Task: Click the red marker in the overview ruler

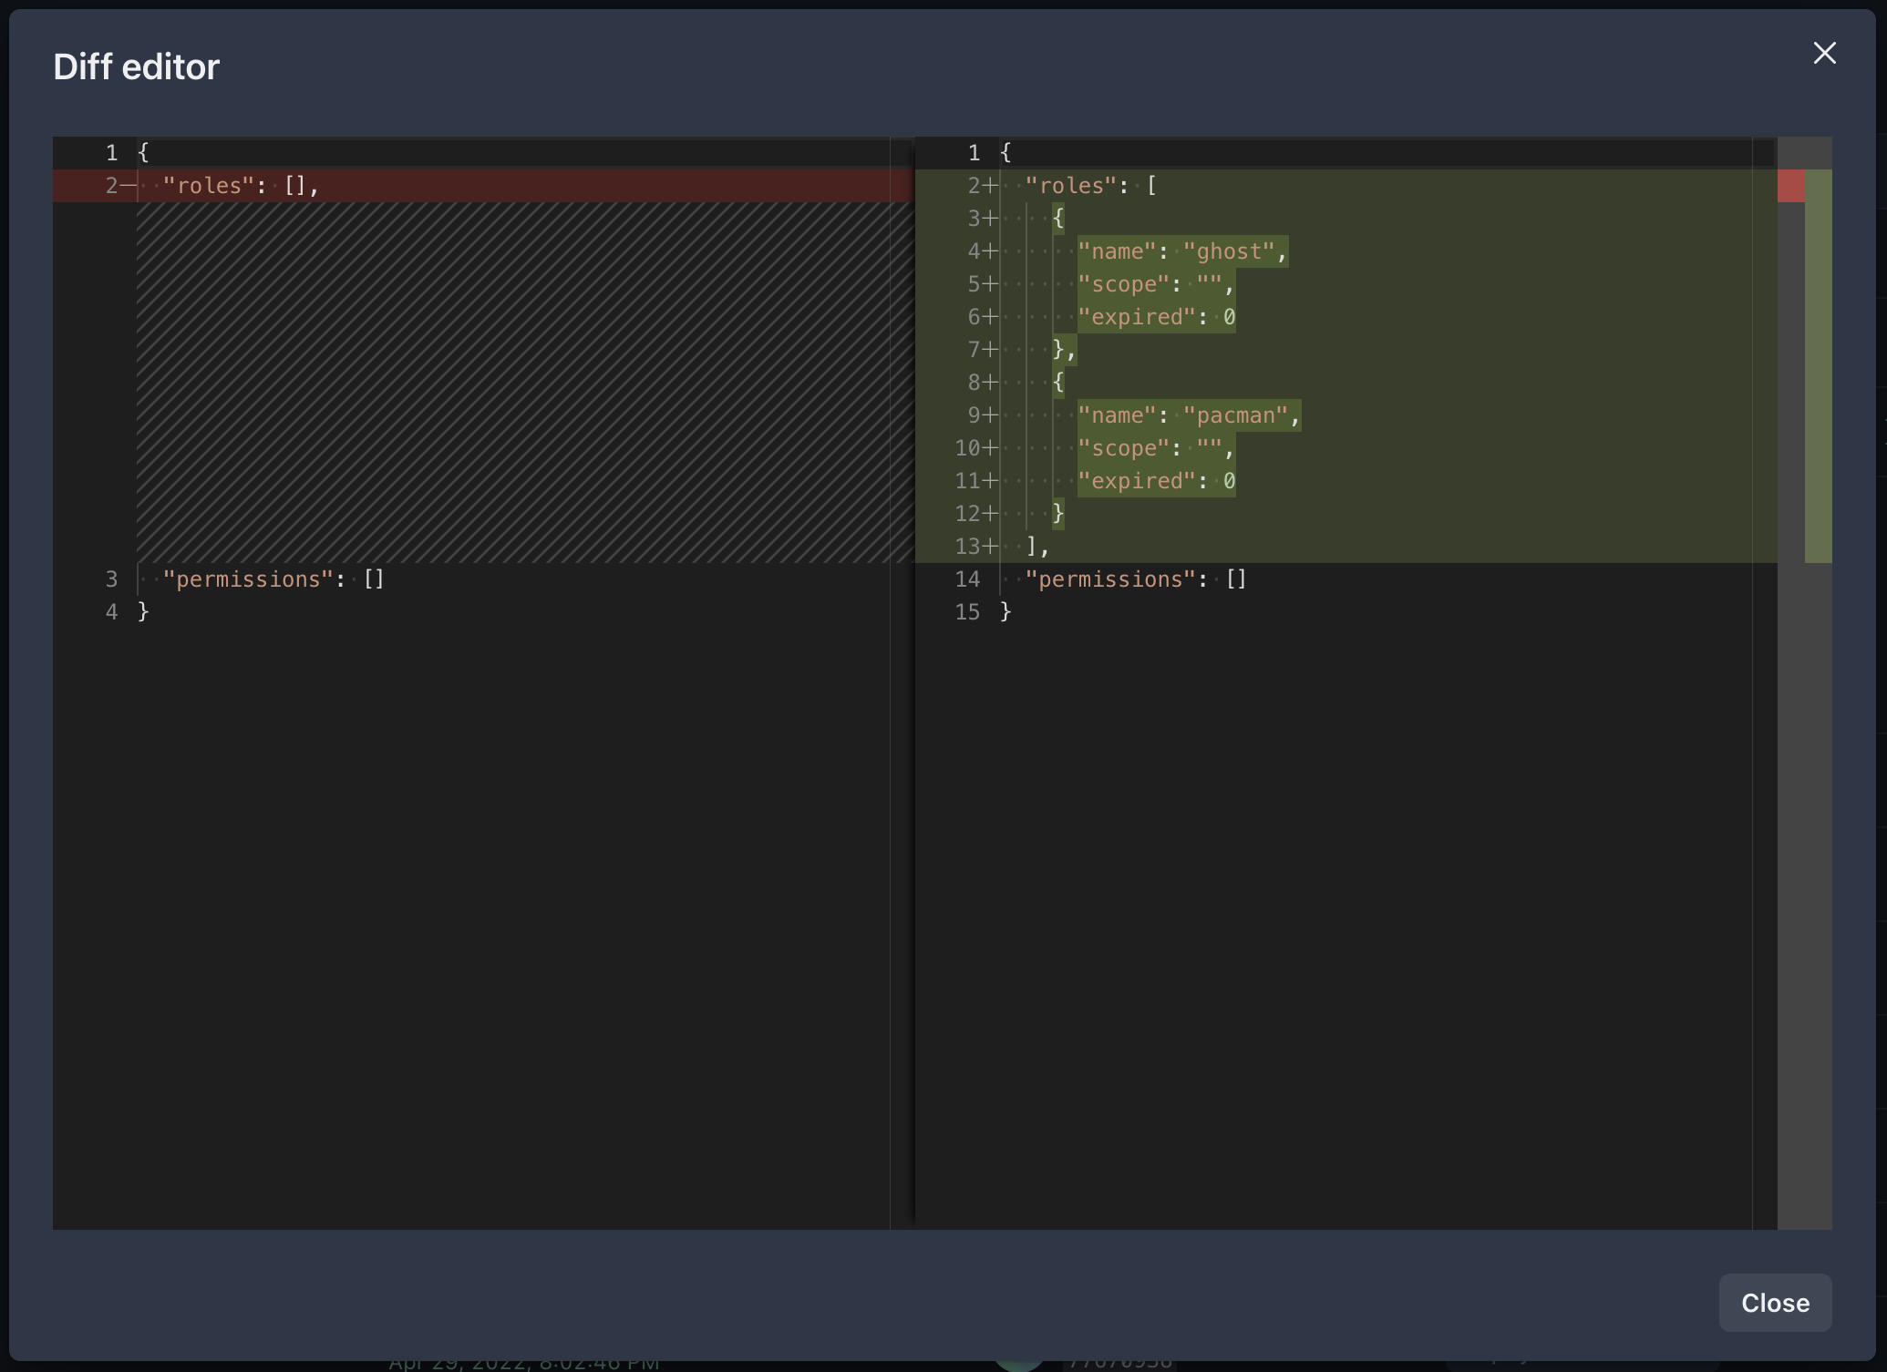Action: (1790, 186)
